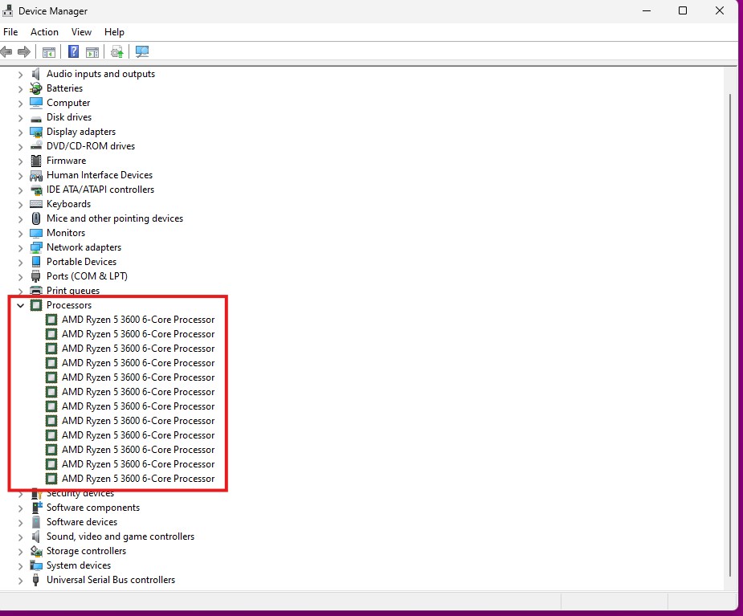Click Scan for hardware changes icon
743x616 pixels.
142,52
